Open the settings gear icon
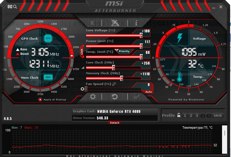Image resolution: width=231 pixels, height=157 pixels. tap(93, 97)
